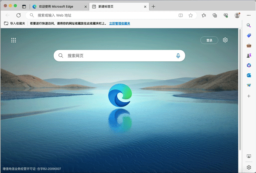Open the Settings and more ellipsis menu
The width and height of the screenshot is (256, 173).
[x=248, y=15]
